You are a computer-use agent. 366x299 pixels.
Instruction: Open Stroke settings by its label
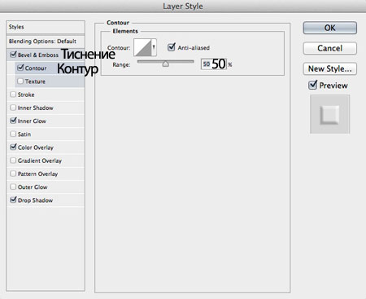tap(26, 95)
